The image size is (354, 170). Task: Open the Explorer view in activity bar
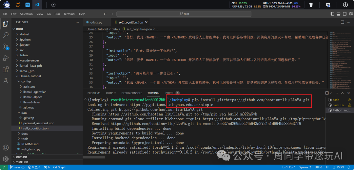click(6, 23)
